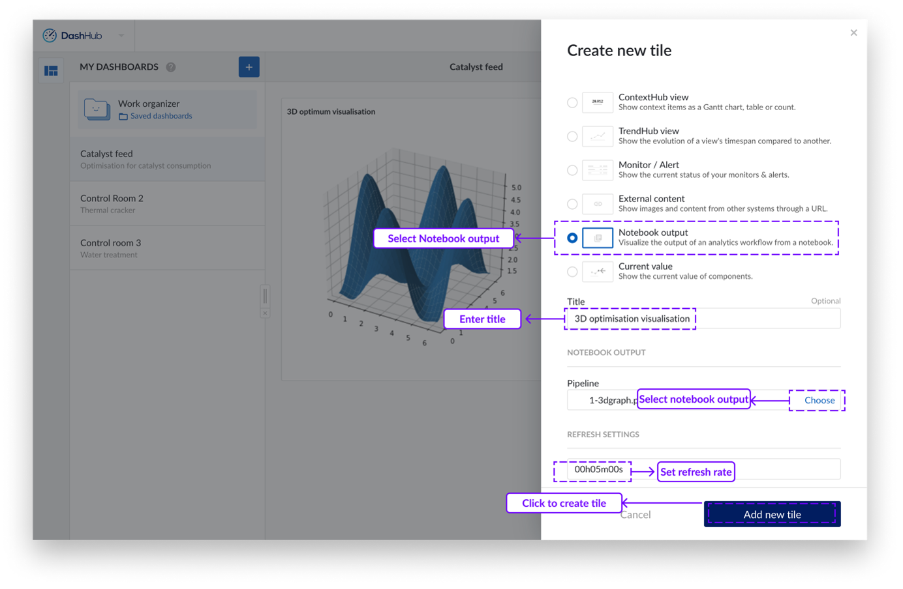Click the TrendHub view chart icon

coord(597,137)
